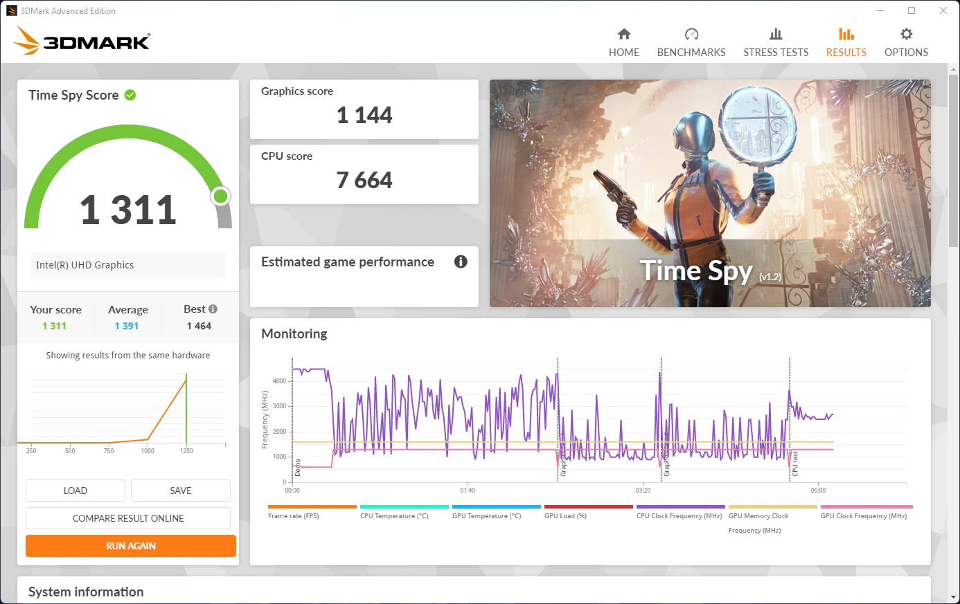Click 'Showing results from the same hardware' text
This screenshot has height=604, width=960.
tap(128, 356)
